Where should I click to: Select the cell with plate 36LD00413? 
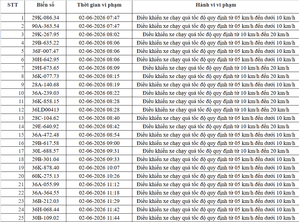point(45,110)
